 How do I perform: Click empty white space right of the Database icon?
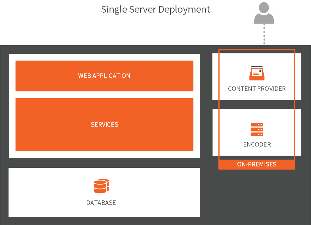tap(158, 192)
